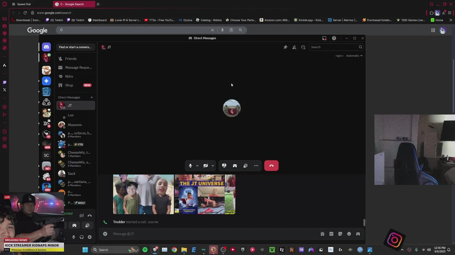Open attachment plus button in message bar
Viewport: 455px width, 255px height.
105,234
